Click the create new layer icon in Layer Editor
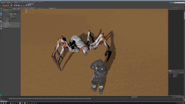Screen dimensions: 185x104 coord(182,73)
